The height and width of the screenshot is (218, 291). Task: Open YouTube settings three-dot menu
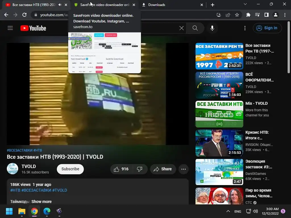click(245, 28)
